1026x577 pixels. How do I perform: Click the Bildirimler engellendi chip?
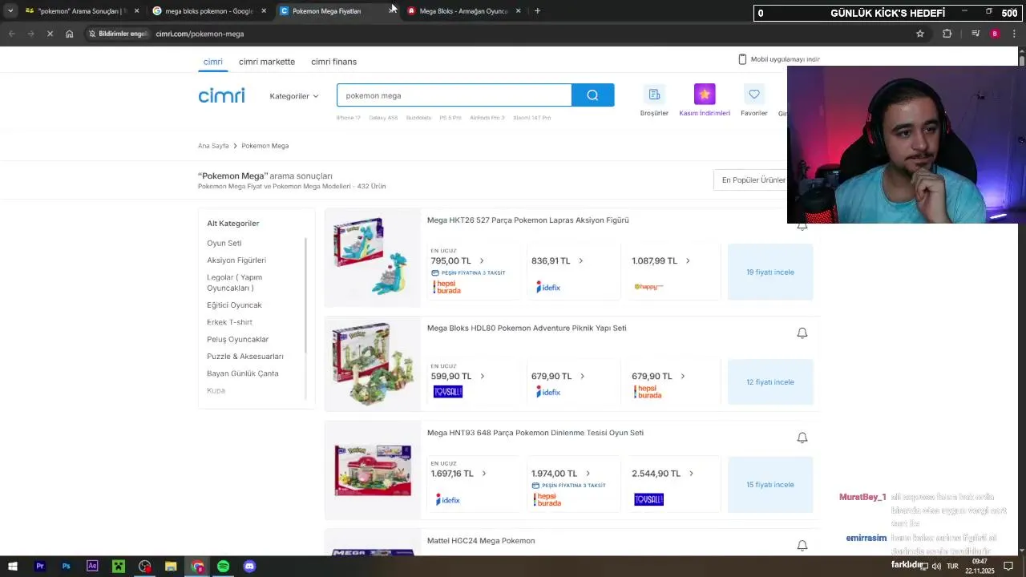coord(118,34)
